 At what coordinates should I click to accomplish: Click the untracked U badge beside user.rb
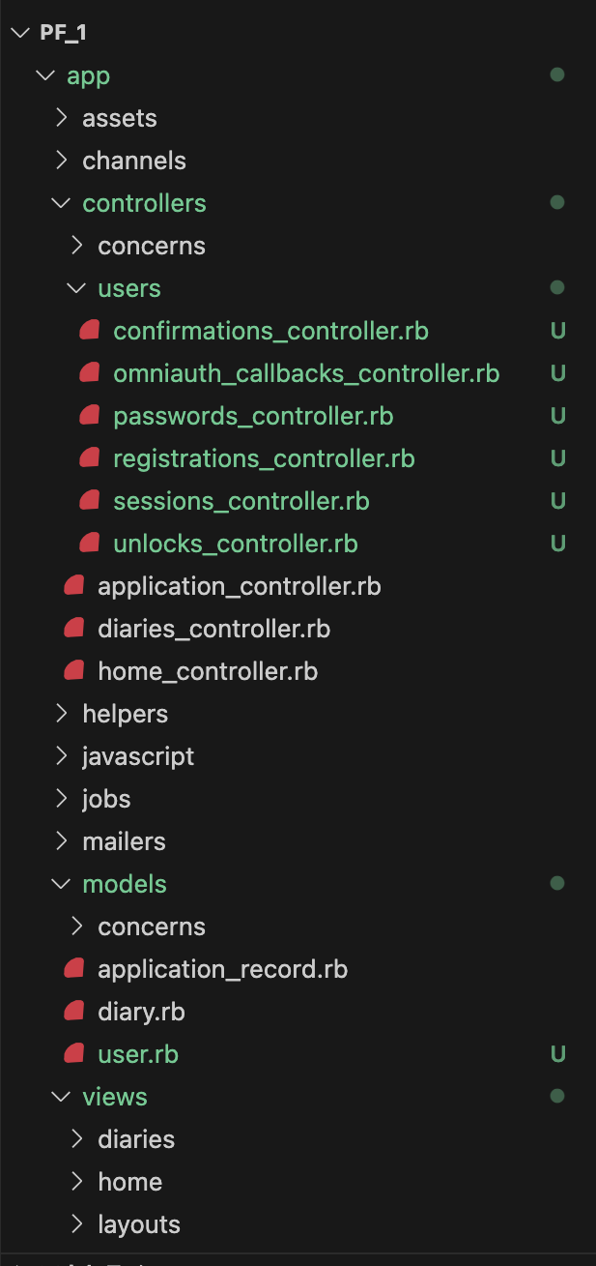pyautogui.click(x=558, y=1053)
